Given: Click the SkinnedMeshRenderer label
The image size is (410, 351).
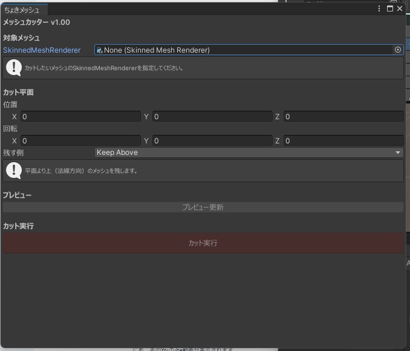Looking at the screenshot, I should click(x=42, y=50).
